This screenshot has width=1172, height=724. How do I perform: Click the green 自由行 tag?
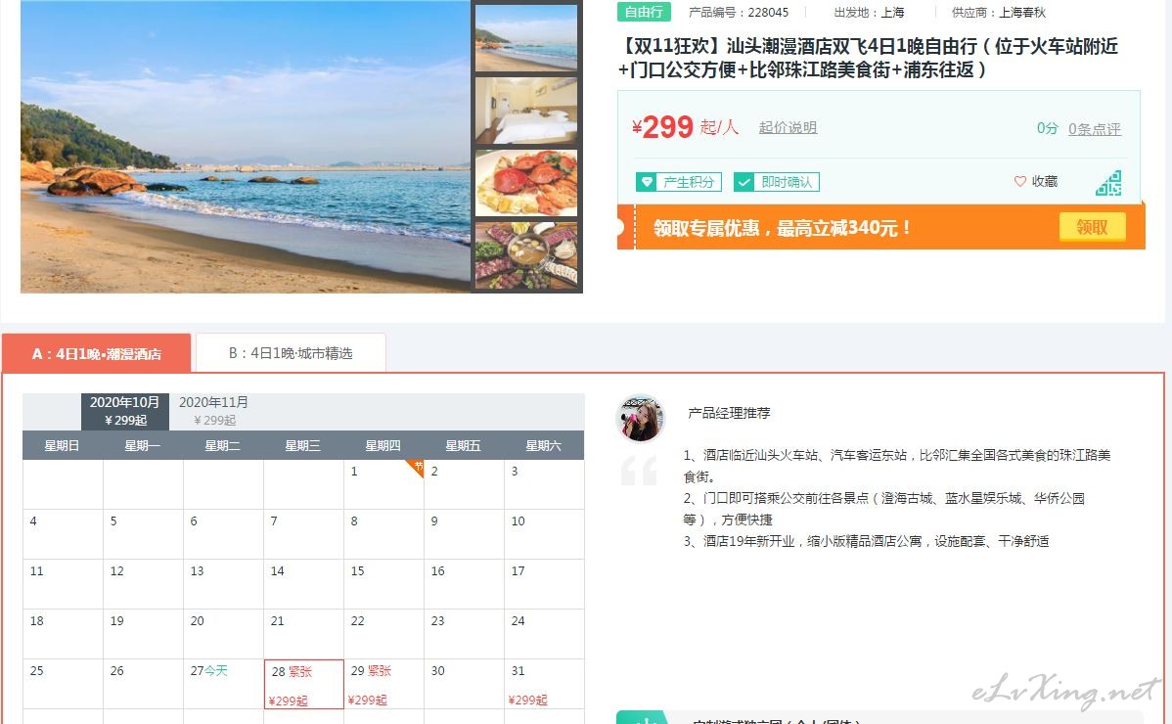(644, 12)
